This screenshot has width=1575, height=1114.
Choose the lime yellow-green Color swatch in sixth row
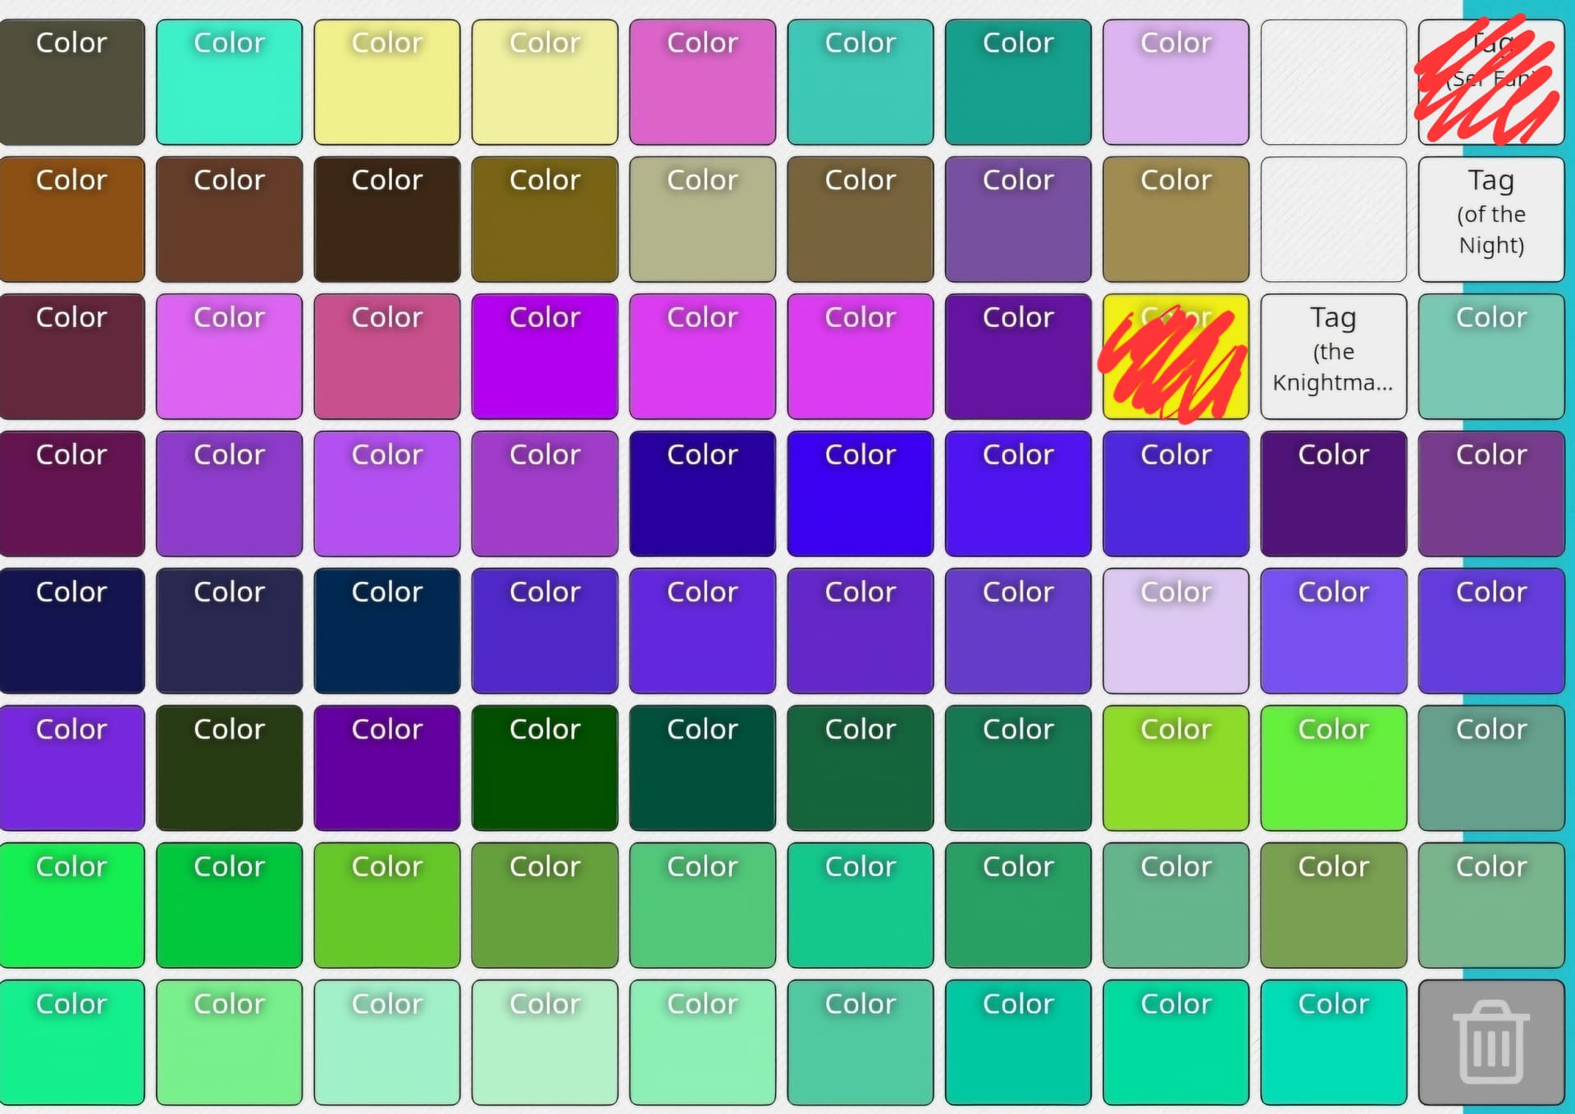click(x=1176, y=768)
